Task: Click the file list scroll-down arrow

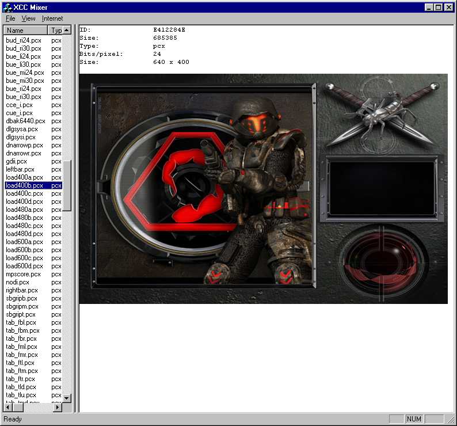Action: [x=67, y=398]
